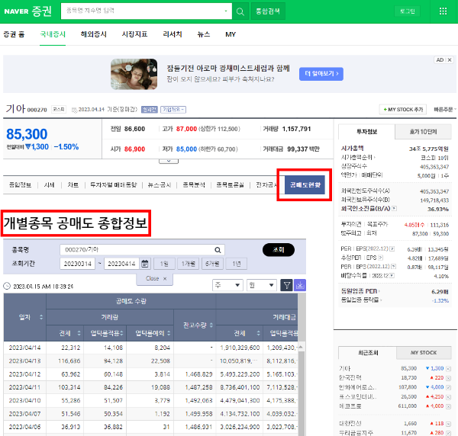
Task: Switch to 종목토론실 tab
Action: pos(230,185)
